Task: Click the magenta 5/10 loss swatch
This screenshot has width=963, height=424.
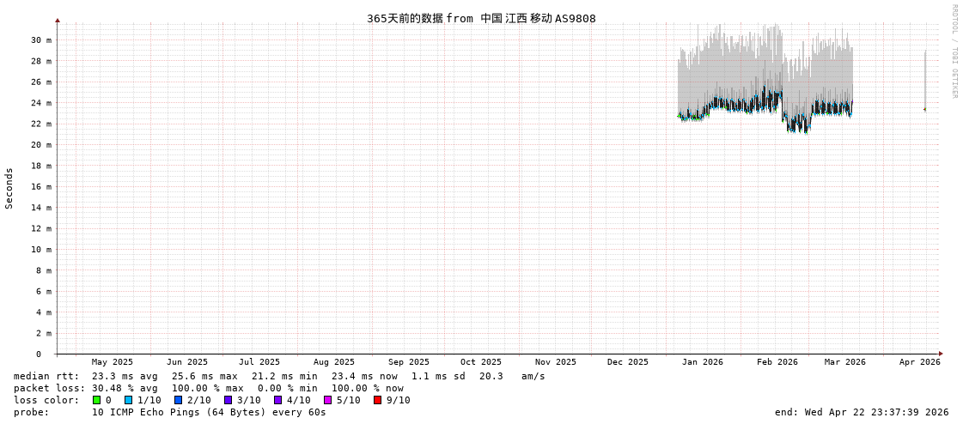Action: 327,400
